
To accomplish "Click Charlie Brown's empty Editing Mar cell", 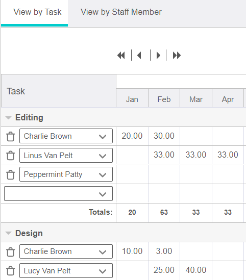I will (x=196, y=136).
